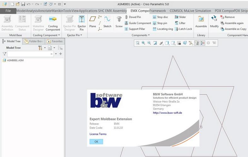248x157 pixels.
Task: Open the EMX Assembly ribbon tab
Action: point(116,11)
